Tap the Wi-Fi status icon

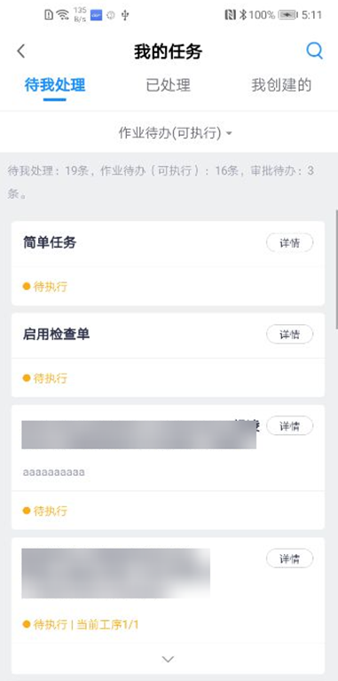pyautogui.click(x=63, y=15)
